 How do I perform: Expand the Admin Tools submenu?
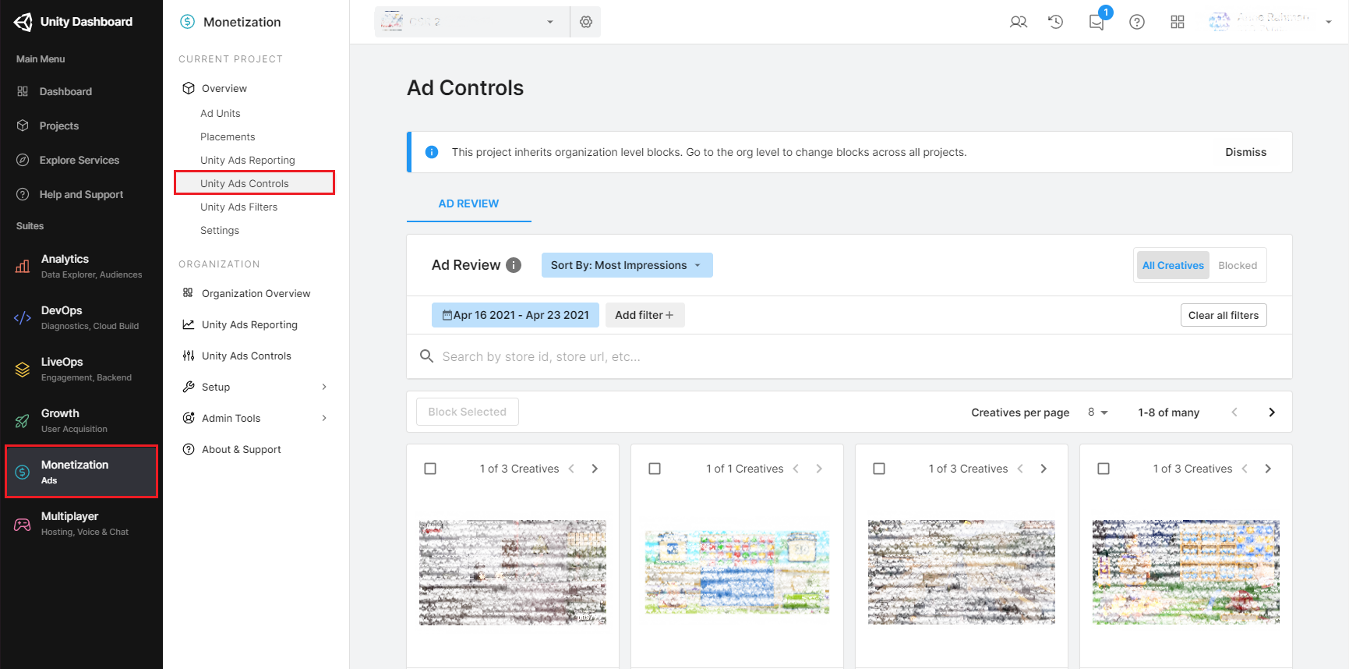coord(324,418)
